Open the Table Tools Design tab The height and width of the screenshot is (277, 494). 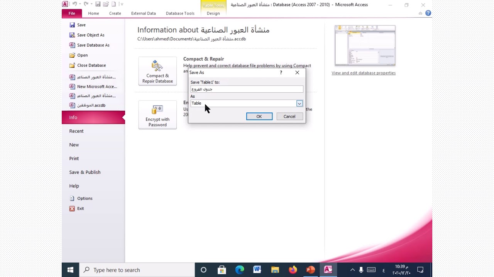coord(213,13)
